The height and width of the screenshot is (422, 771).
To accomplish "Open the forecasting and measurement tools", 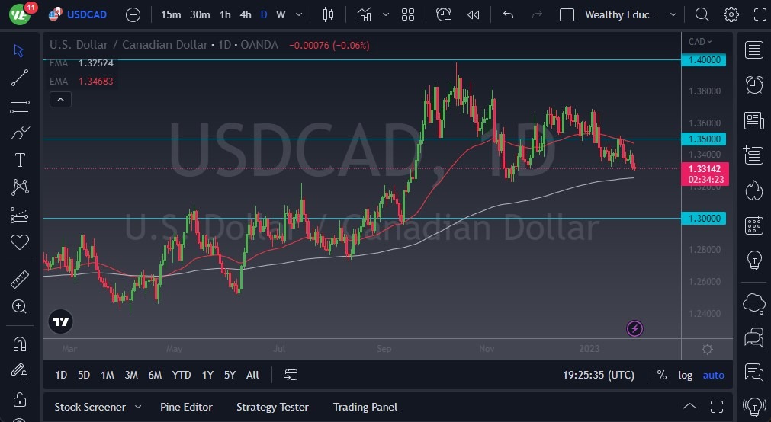I will [x=20, y=215].
